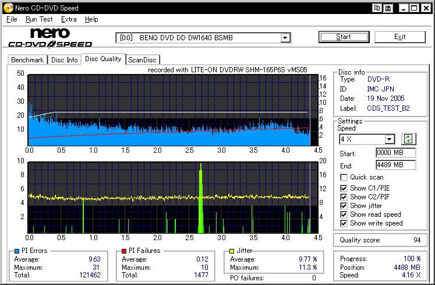
Task: Switch to the ScanDisc tab
Action: point(143,59)
